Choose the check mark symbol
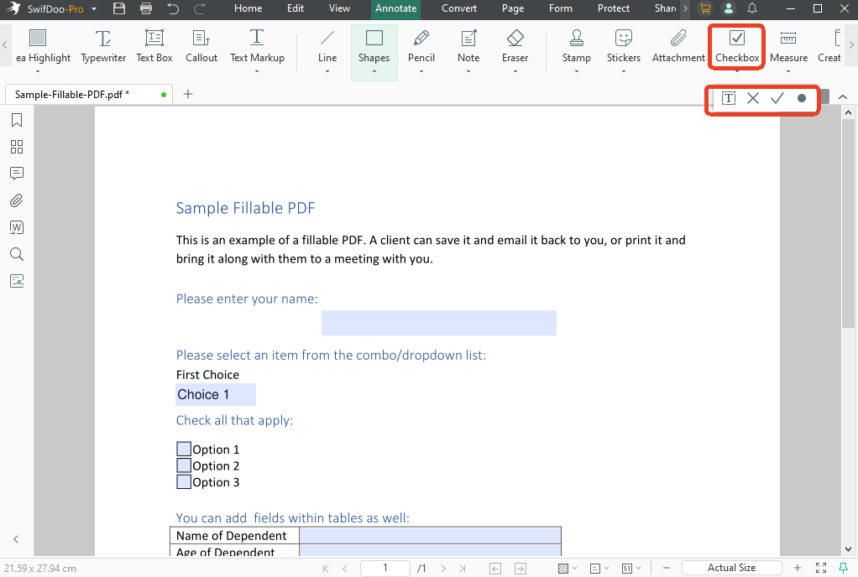Image resolution: width=858 pixels, height=577 pixels. [x=777, y=98]
